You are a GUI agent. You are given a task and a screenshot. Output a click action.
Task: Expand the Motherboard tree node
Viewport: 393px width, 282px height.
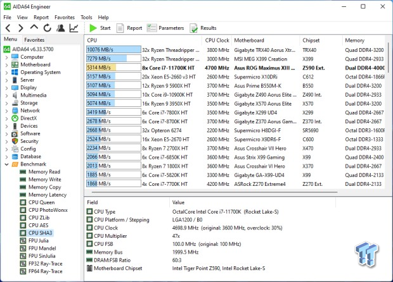point(7,64)
